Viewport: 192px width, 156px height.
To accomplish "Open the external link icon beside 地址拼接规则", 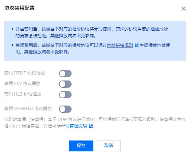I will tap(137, 45).
